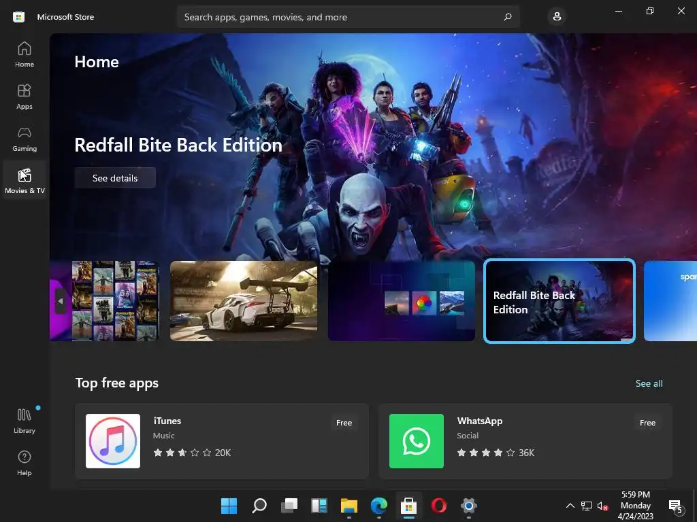Open the WhatsApp app icon
Viewport: 697px width, 522px height.
pos(417,441)
